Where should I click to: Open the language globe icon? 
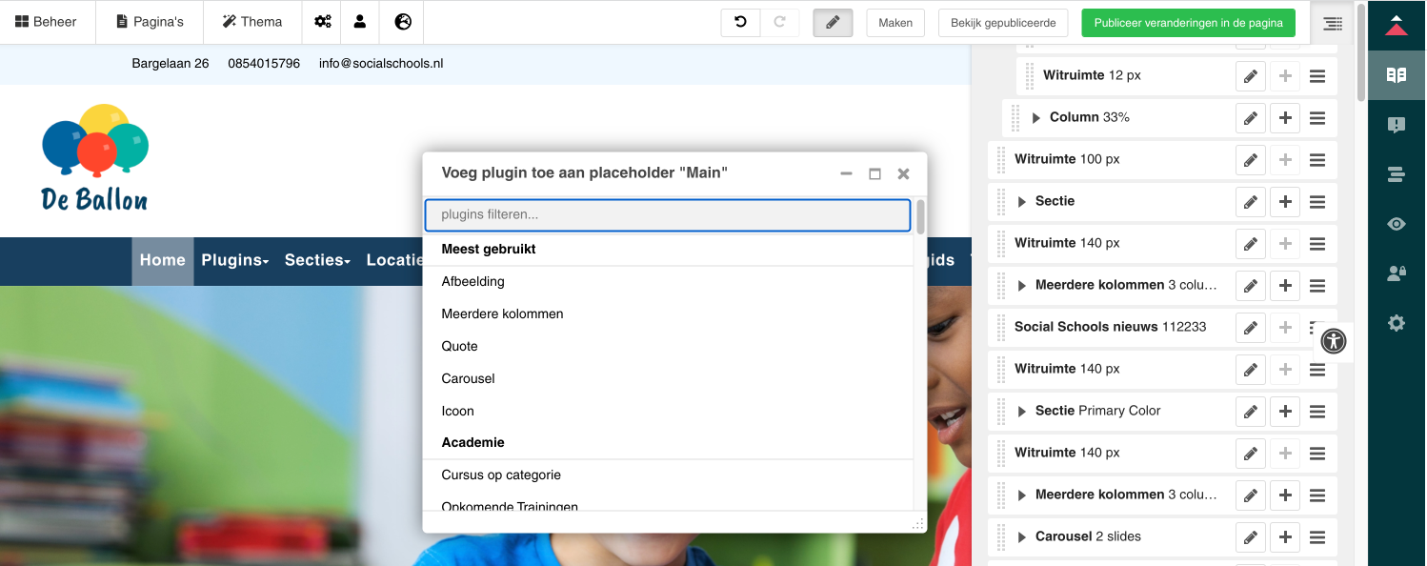(x=401, y=21)
